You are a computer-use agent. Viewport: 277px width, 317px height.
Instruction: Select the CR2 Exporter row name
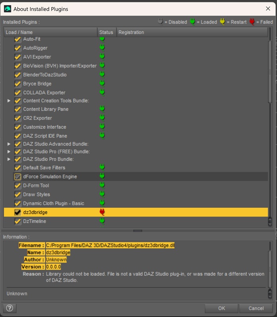click(37, 118)
